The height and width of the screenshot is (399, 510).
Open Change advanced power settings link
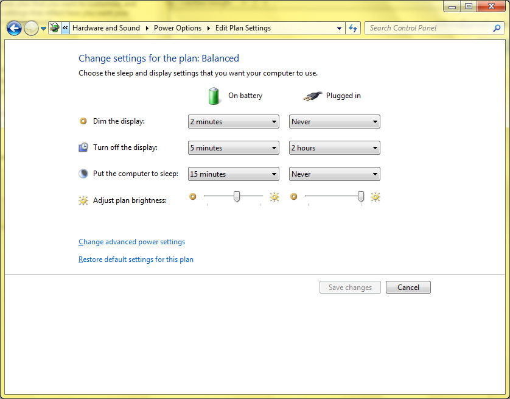pyautogui.click(x=131, y=242)
